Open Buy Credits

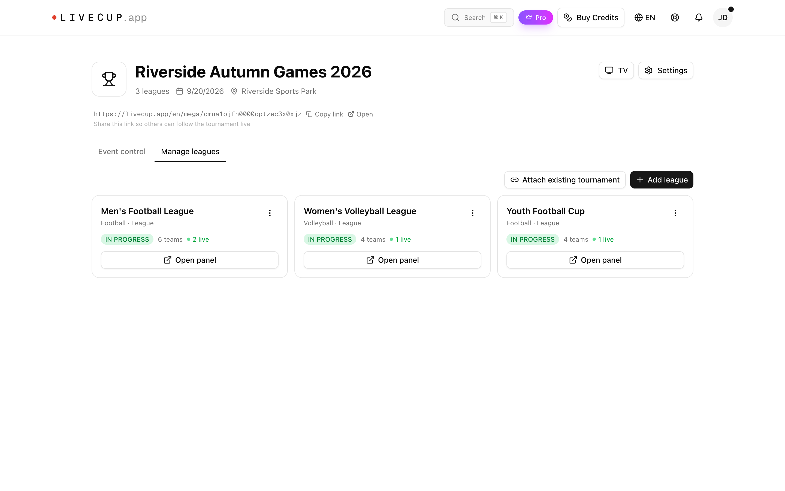tap(591, 17)
